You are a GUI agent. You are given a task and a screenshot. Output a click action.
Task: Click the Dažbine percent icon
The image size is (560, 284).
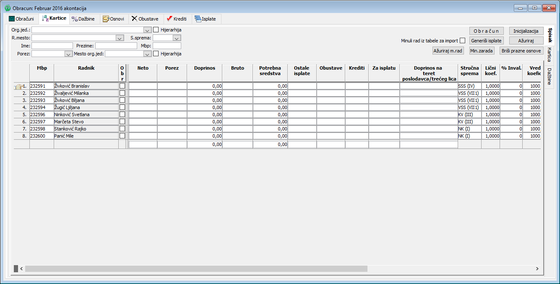pyautogui.click(x=75, y=19)
